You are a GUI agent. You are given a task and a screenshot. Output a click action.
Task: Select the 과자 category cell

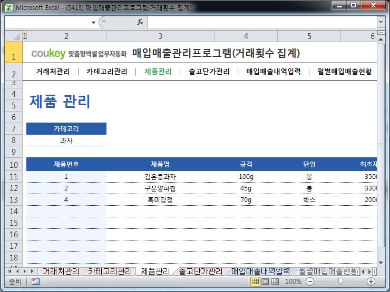tap(66, 140)
